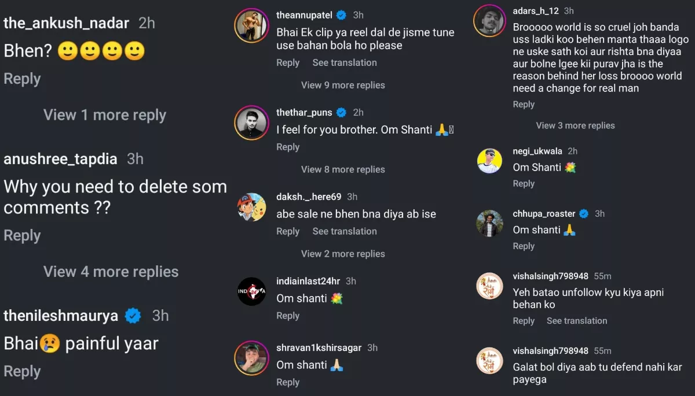The width and height of the screenshot is (695, 396).
Task: Expand 8 more replies under thethar_puns
Action: (x=343, y=169)
